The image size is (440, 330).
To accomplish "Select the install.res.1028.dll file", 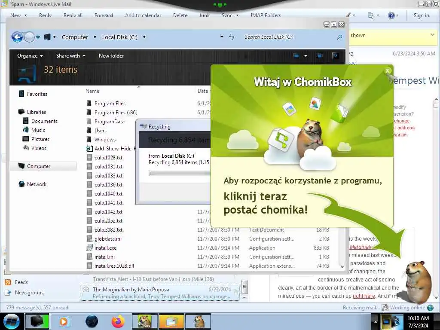I will 114,266.
